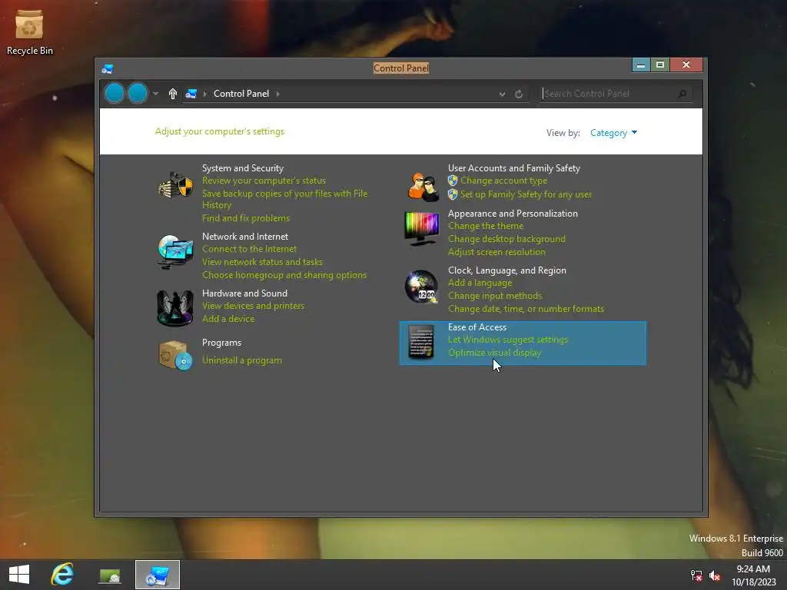
Task: Open the Hardware and Sound heading
Action: [244, 293]
